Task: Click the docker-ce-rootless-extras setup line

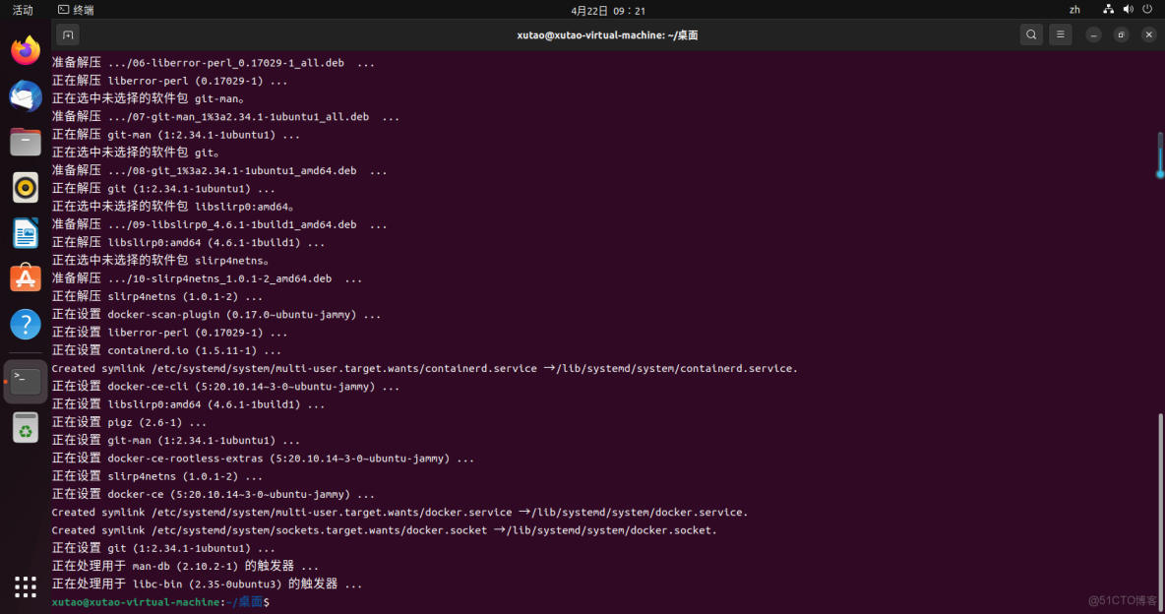Action: (263, 459)
